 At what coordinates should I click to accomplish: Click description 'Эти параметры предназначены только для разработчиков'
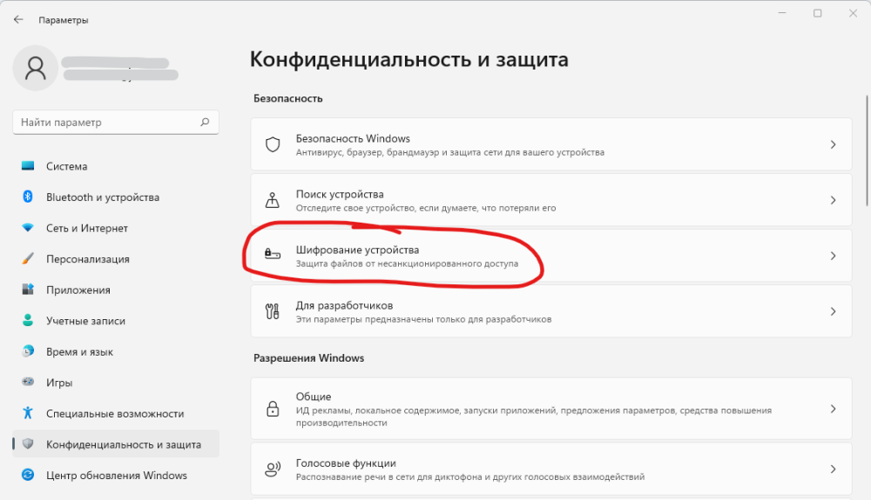423,319
